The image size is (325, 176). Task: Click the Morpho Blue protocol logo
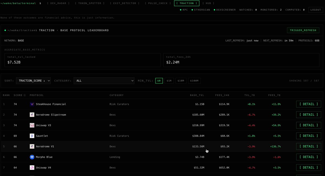[x=32, y=157]
